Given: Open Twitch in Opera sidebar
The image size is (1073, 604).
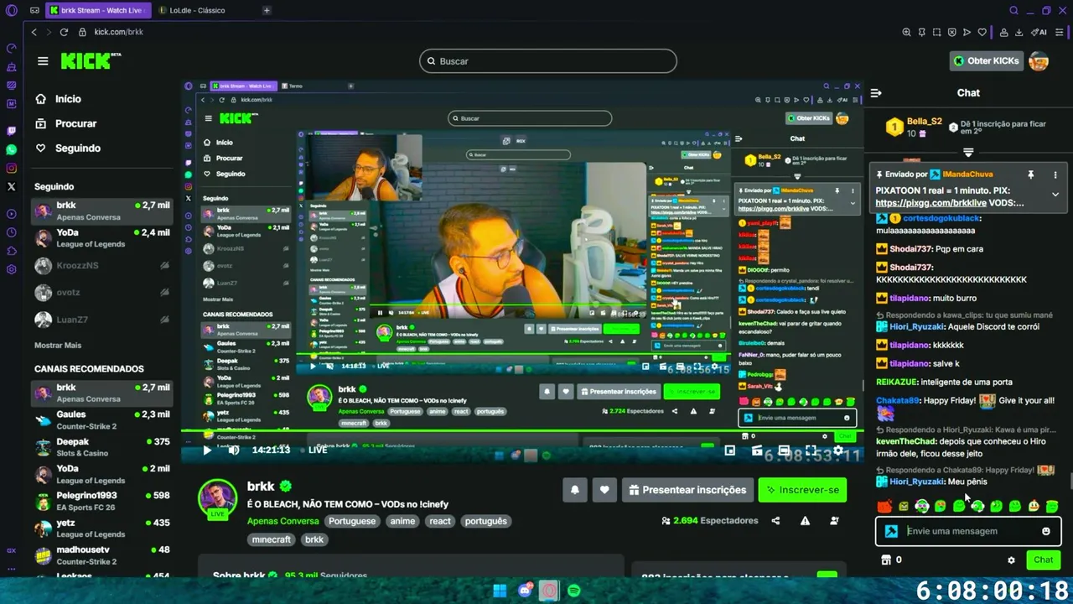Looking at the screenshot, I should click(x=11, y=131).
